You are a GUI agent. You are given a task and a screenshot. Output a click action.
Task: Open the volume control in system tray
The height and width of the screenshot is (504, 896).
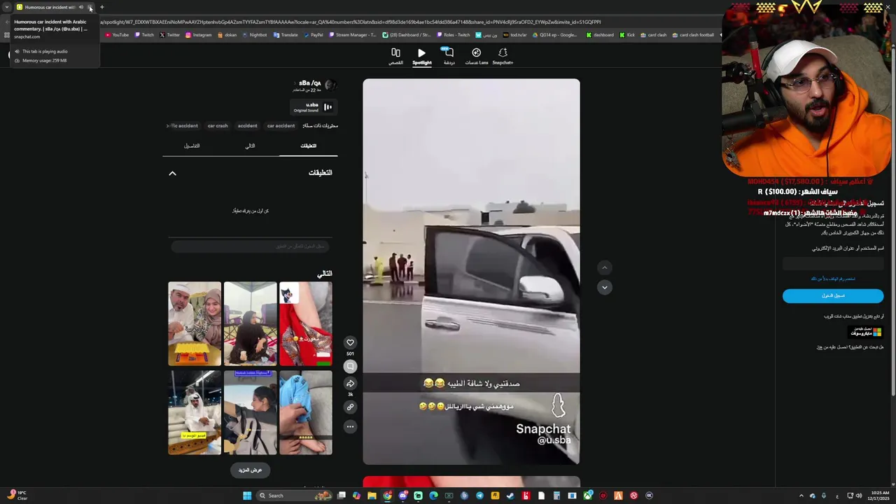859,496
